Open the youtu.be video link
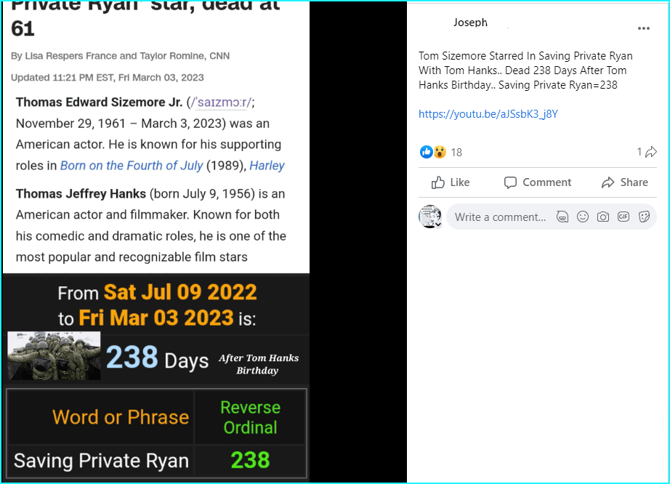This screenshot has width=670, height=484. pos(488,114)
